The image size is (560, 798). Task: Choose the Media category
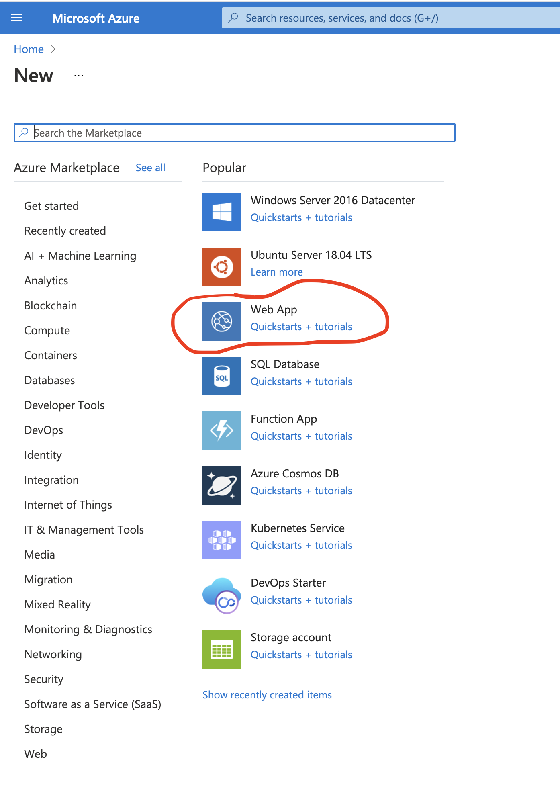pos(40,555)
